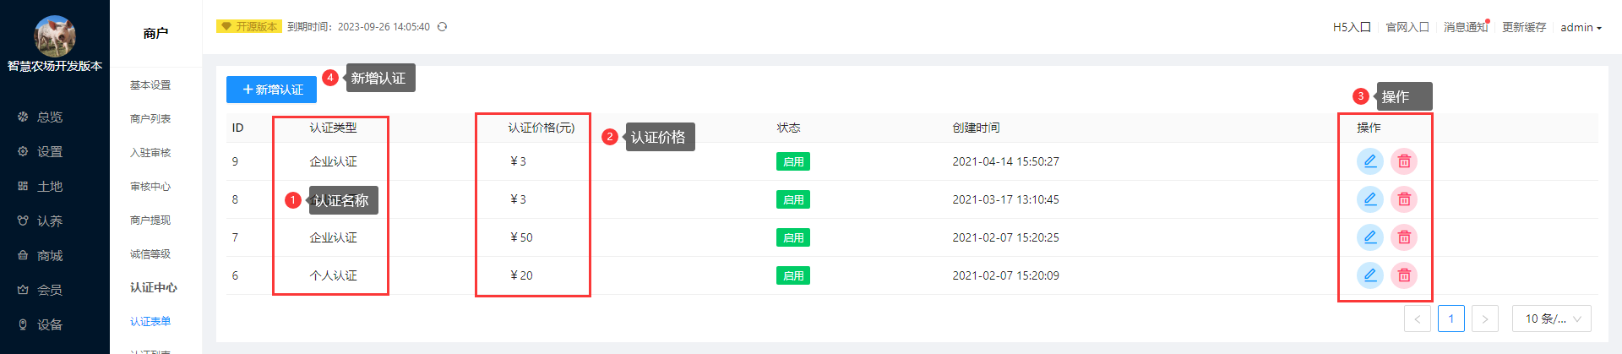The image size is (1622, 354).
Task: Go to the next page arrow
Action: [x=1485, y=319]
